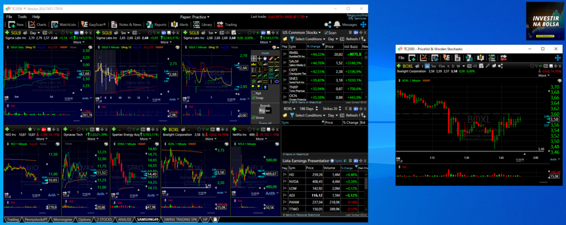Toggle the Snap checkbox

pos(253,97)
